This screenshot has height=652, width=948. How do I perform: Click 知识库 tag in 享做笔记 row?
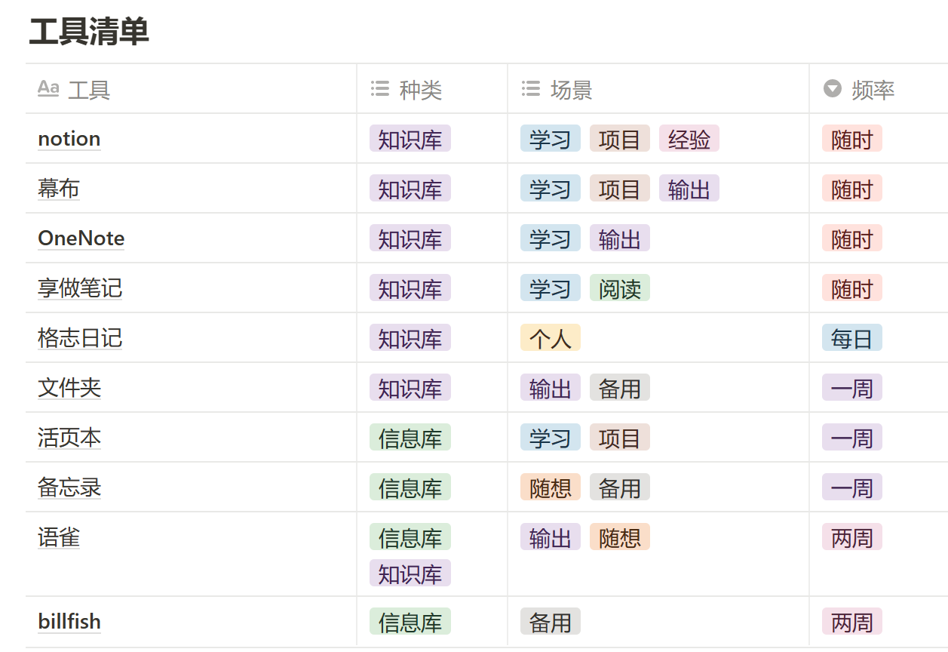point(410,288)
